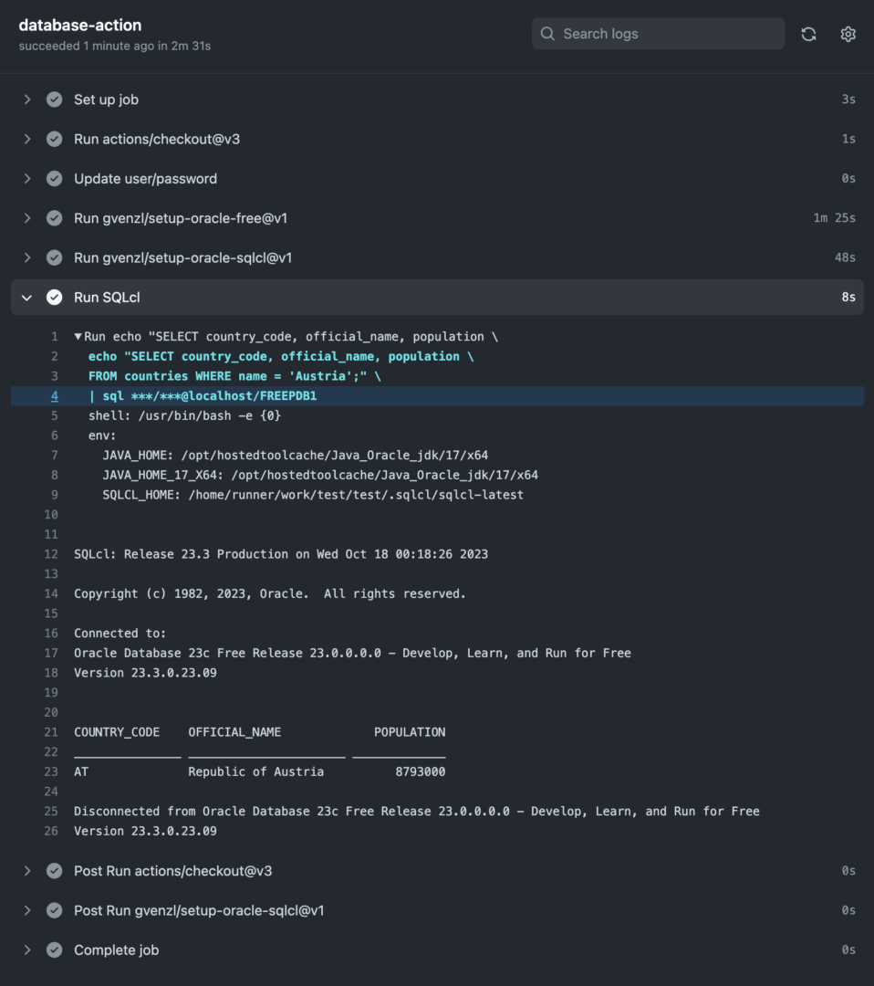874x986 pixels.
Task: Click the success icon next to Run SQLcl
Action: coord(54,297)
